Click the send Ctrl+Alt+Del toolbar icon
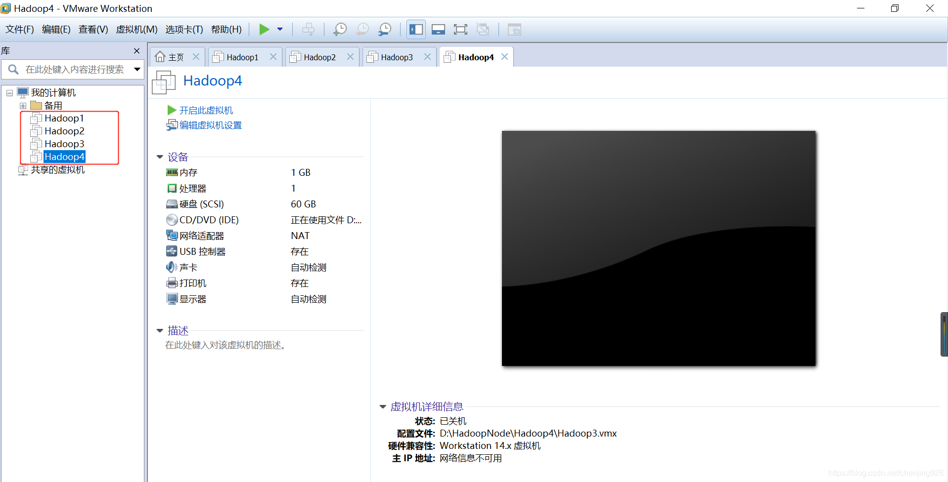The width and height of the screenshot is (948, 482). (308, 29)
